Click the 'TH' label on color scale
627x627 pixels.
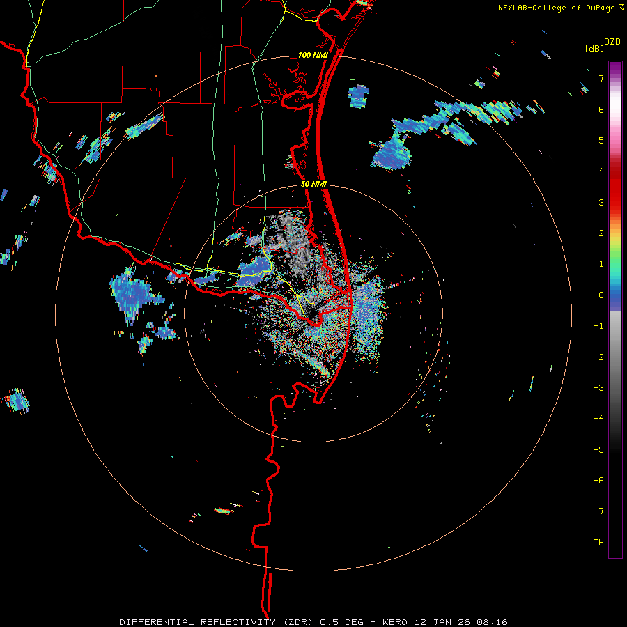(x=598, y=543)
